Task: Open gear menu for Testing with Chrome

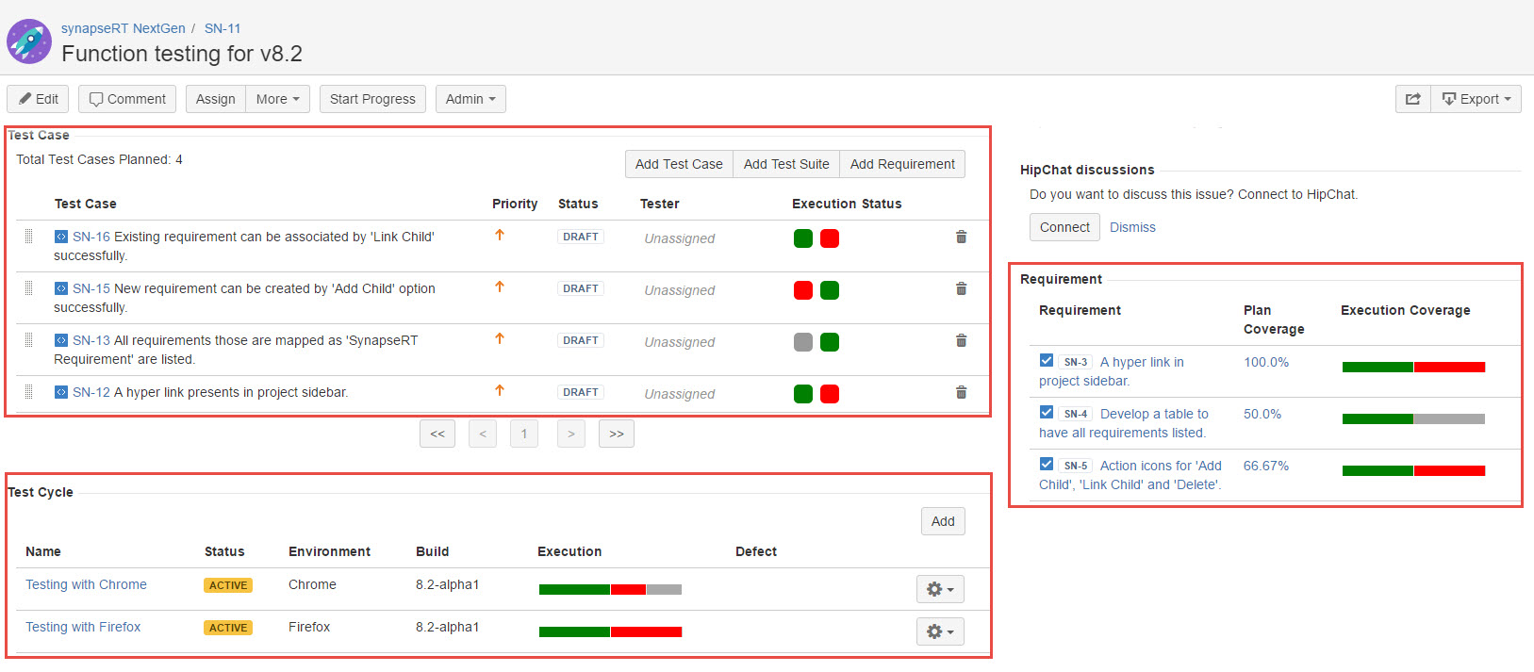Action: [x=940, y=589]
